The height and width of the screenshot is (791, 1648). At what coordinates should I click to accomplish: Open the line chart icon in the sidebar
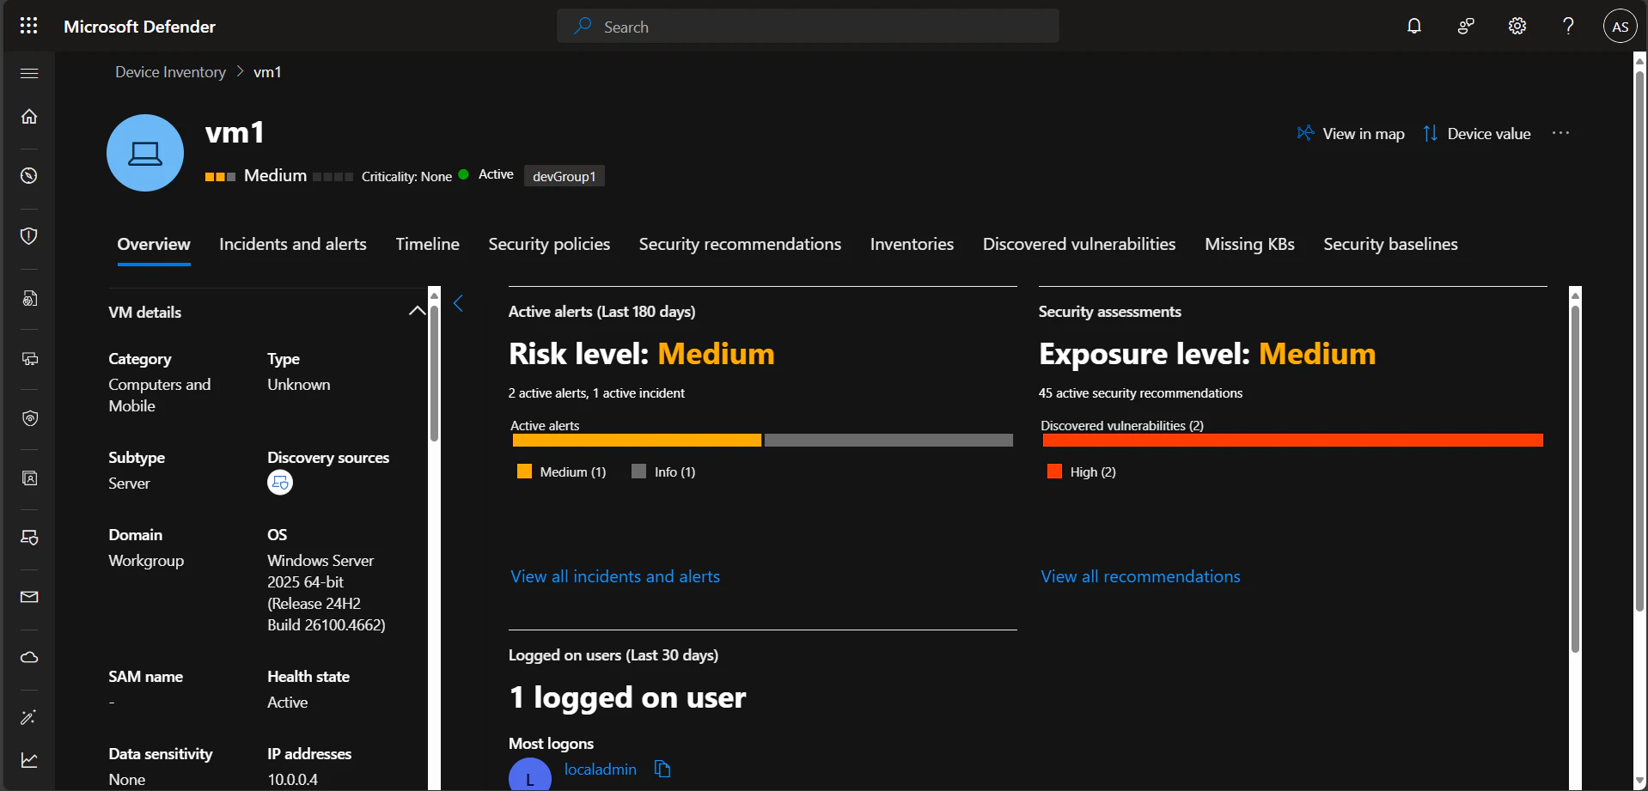tap(29, 760)
